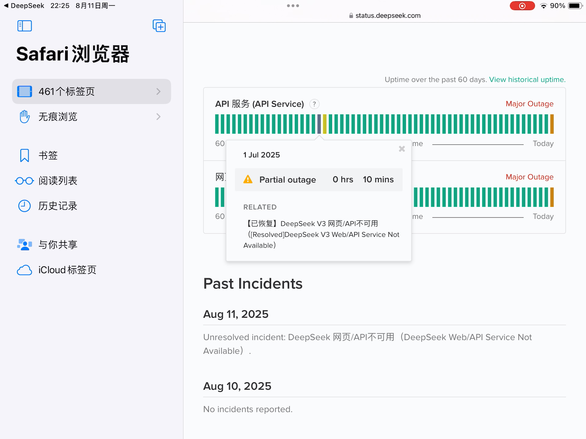Click today's orange bar in API uptime
586x439 pixels.
(552, 124)
